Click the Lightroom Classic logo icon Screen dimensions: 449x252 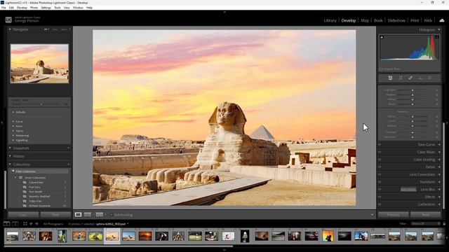tap(8, 20)
